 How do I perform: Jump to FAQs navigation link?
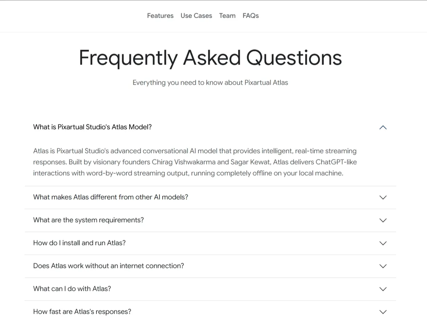point(251,16)
